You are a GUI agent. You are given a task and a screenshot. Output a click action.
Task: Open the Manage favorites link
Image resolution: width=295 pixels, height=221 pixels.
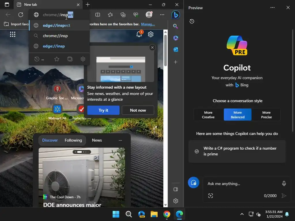pos(148,24)
